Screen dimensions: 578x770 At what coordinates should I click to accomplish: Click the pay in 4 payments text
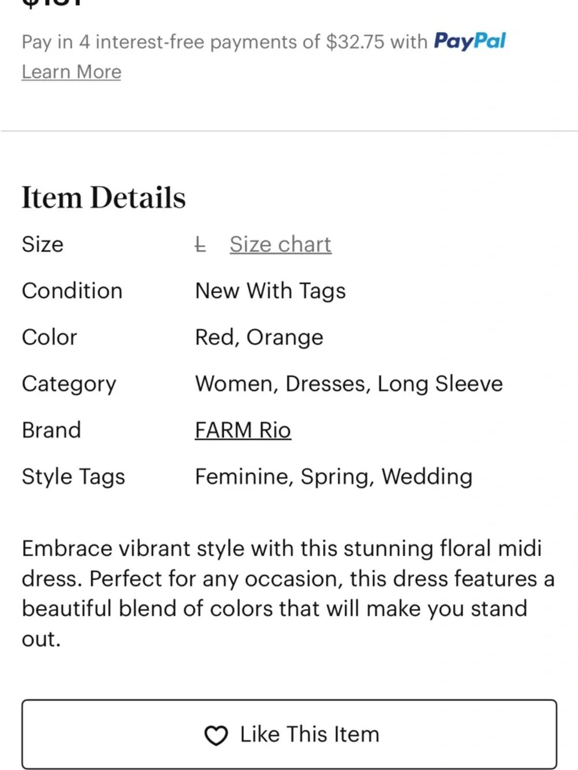coord(225,41)
